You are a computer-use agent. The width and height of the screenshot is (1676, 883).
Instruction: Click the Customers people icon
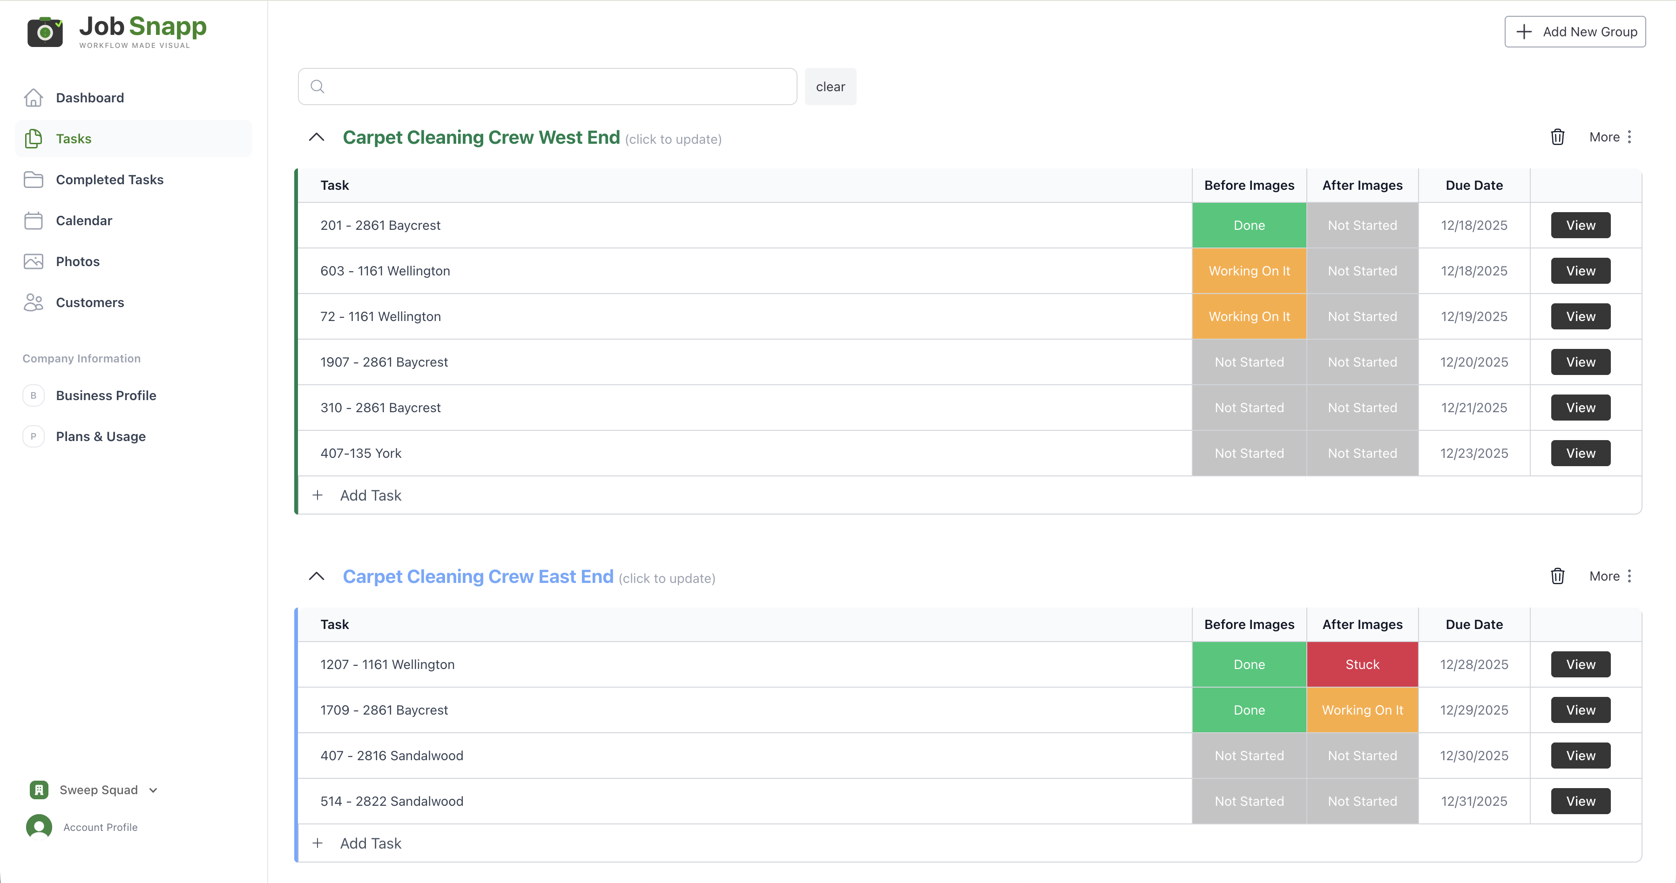pyautogui.click(x=33, y=302)
